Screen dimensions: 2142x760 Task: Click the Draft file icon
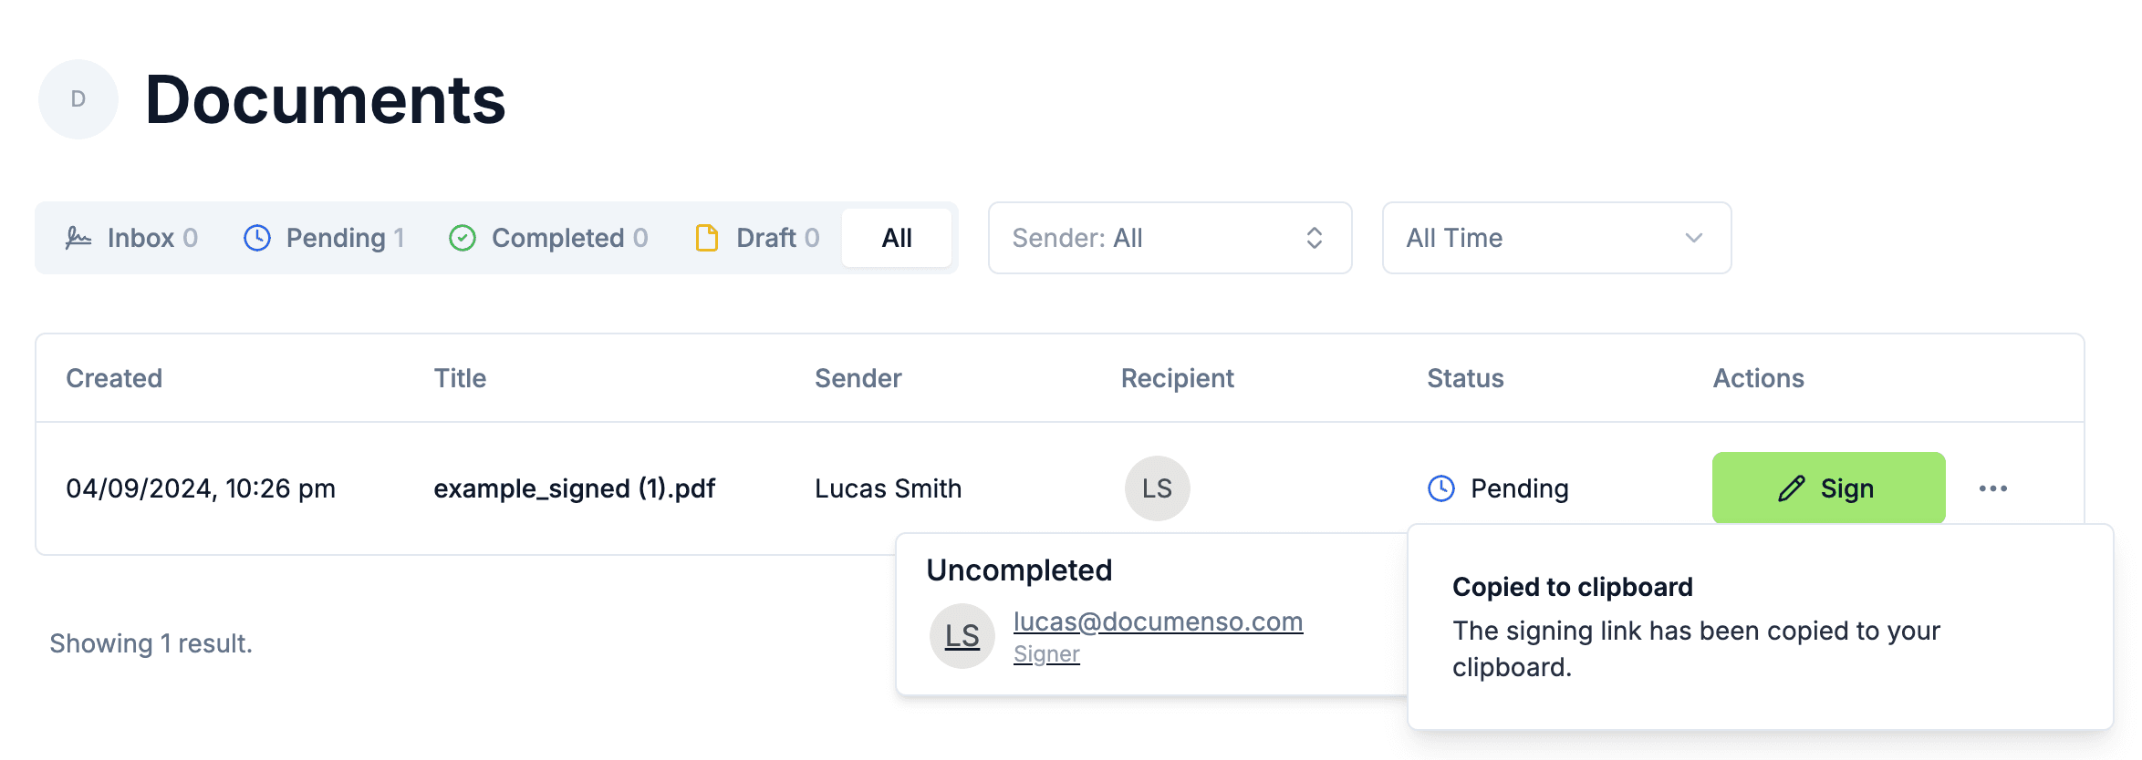click(x=707, y=238)
